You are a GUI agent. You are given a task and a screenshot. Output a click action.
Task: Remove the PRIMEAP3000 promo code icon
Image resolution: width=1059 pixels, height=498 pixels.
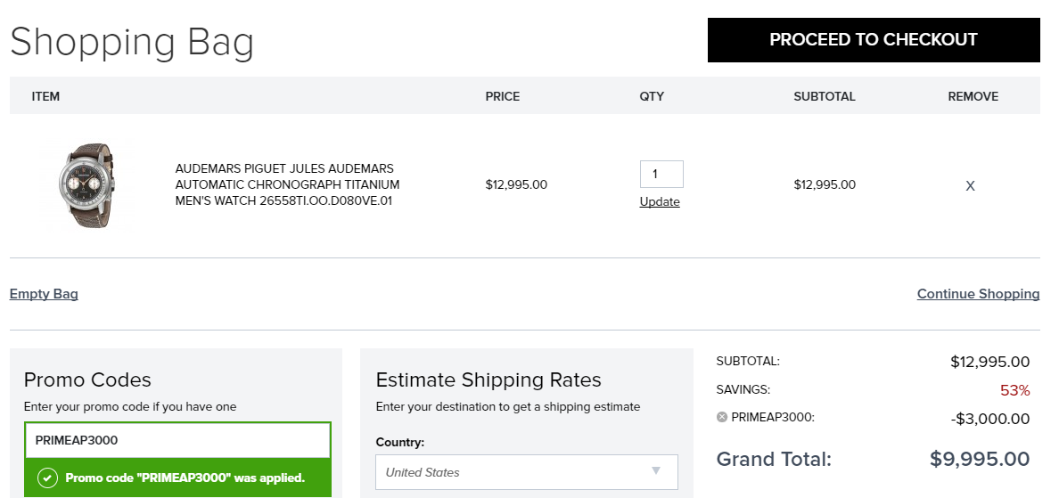721,417
